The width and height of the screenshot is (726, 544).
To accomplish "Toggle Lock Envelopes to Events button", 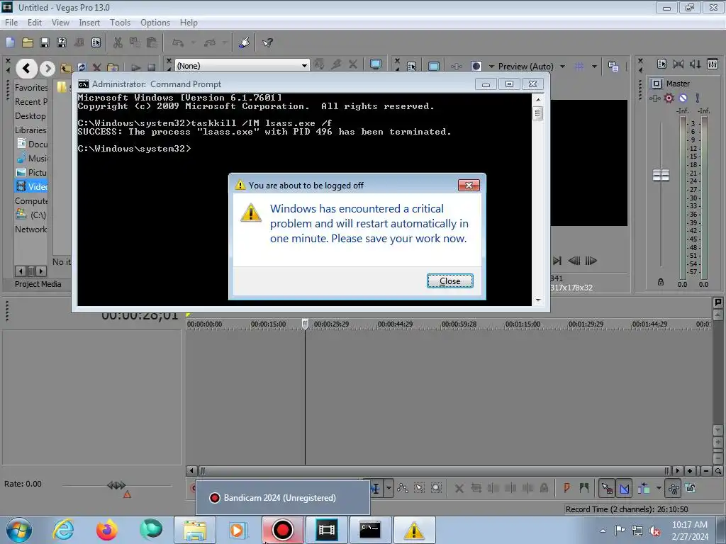I will click(674, 488).
